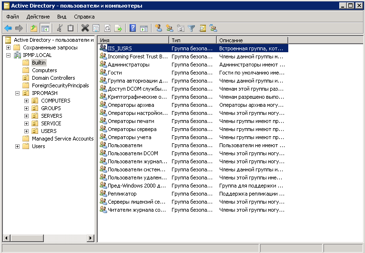Toggle the console tree pane icon
365x253 pixels.
(x=45, y=28)
